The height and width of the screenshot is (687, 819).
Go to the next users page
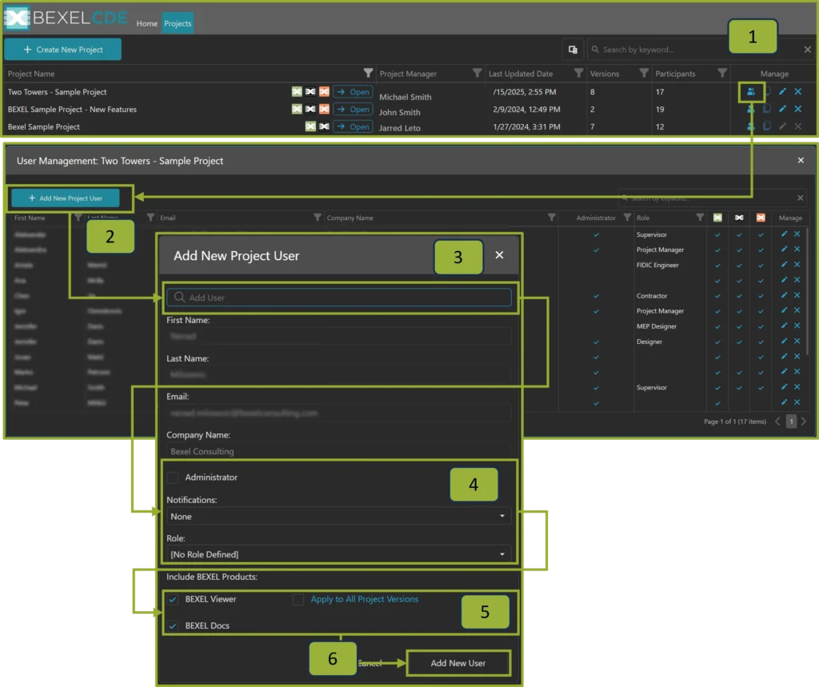coord(804,421)
